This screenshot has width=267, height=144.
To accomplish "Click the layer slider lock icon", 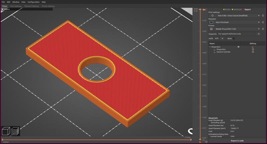I will pyautogui.click(x=200, y=142).
